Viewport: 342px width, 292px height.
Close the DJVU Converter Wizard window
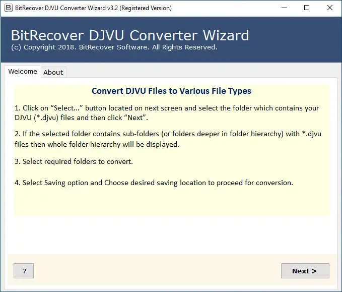click(330, 8)
